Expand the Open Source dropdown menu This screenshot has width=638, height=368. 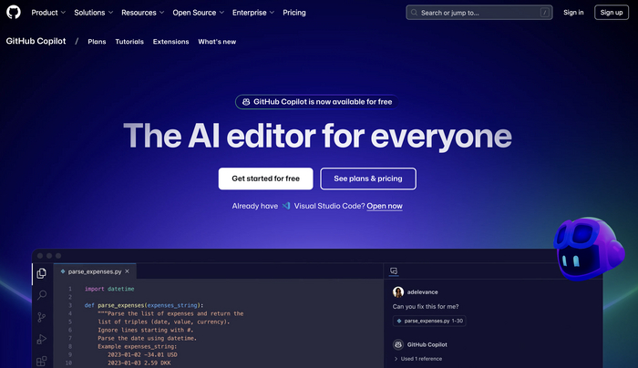coord(199,13)
